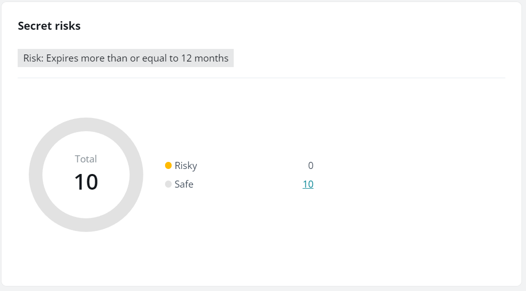Image resolution: width=526 pixels, height=291 pixels.
Task: Open the Safe secrets count link
Action: tap(308, 185)
